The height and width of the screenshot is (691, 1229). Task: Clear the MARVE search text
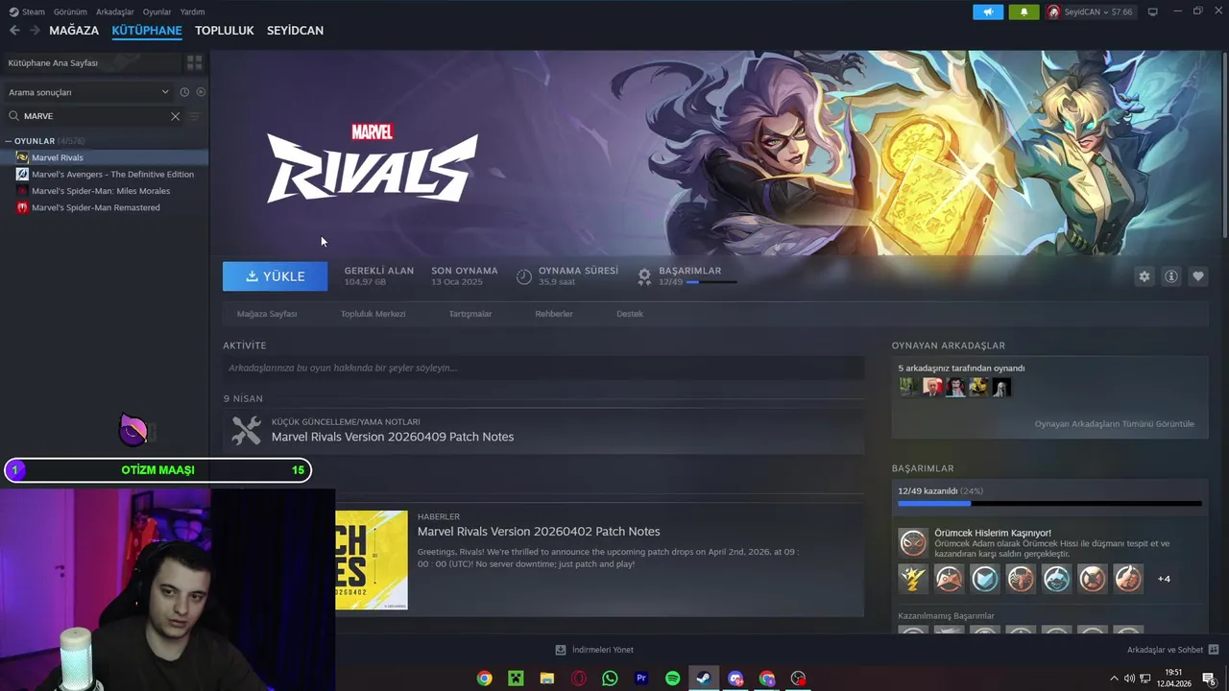(x=175, y=116)
